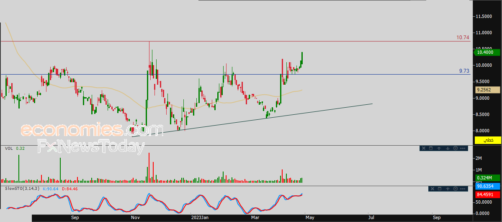Move the VOL panel up
Viewport: 502px width, 222px height.
439,148
